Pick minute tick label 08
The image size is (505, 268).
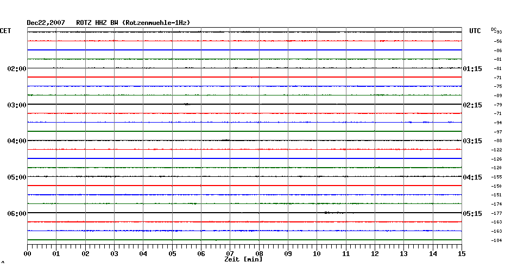click(259, 254)
